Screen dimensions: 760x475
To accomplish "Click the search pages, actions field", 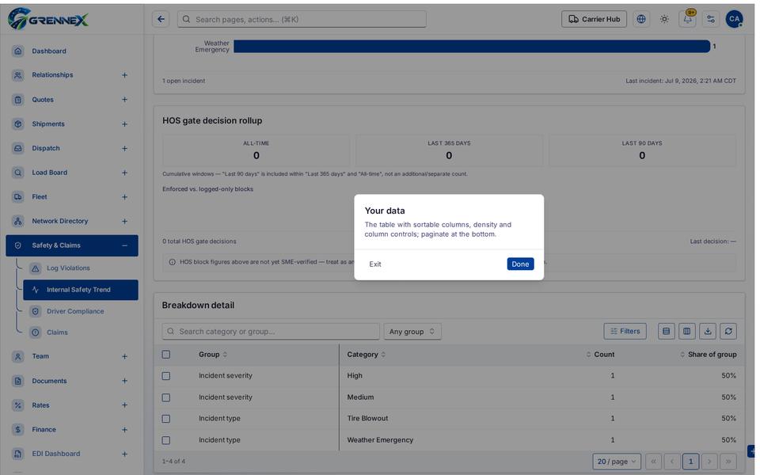I will pos(302,19).
